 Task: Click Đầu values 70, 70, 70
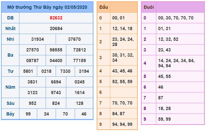coord(122,103)
